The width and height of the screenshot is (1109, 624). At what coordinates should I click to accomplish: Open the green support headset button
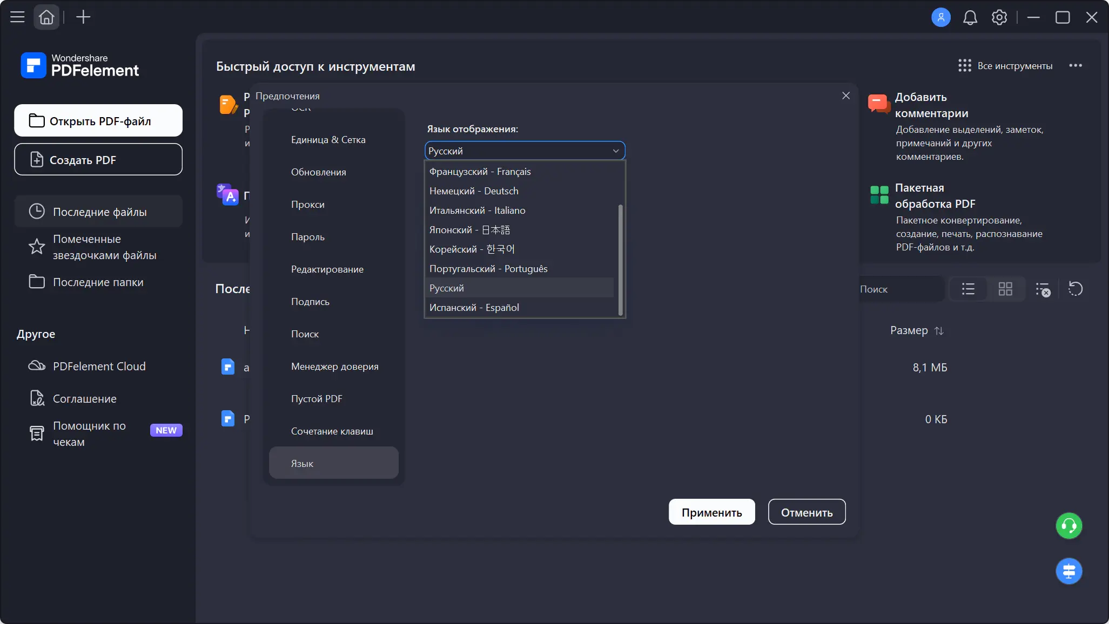pyautogui.click(x=1068, y=526)
